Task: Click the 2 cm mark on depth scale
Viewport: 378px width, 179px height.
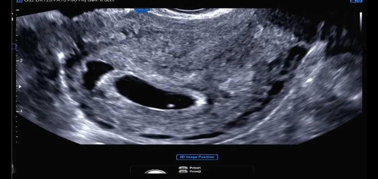Action: tap(20, 60)
